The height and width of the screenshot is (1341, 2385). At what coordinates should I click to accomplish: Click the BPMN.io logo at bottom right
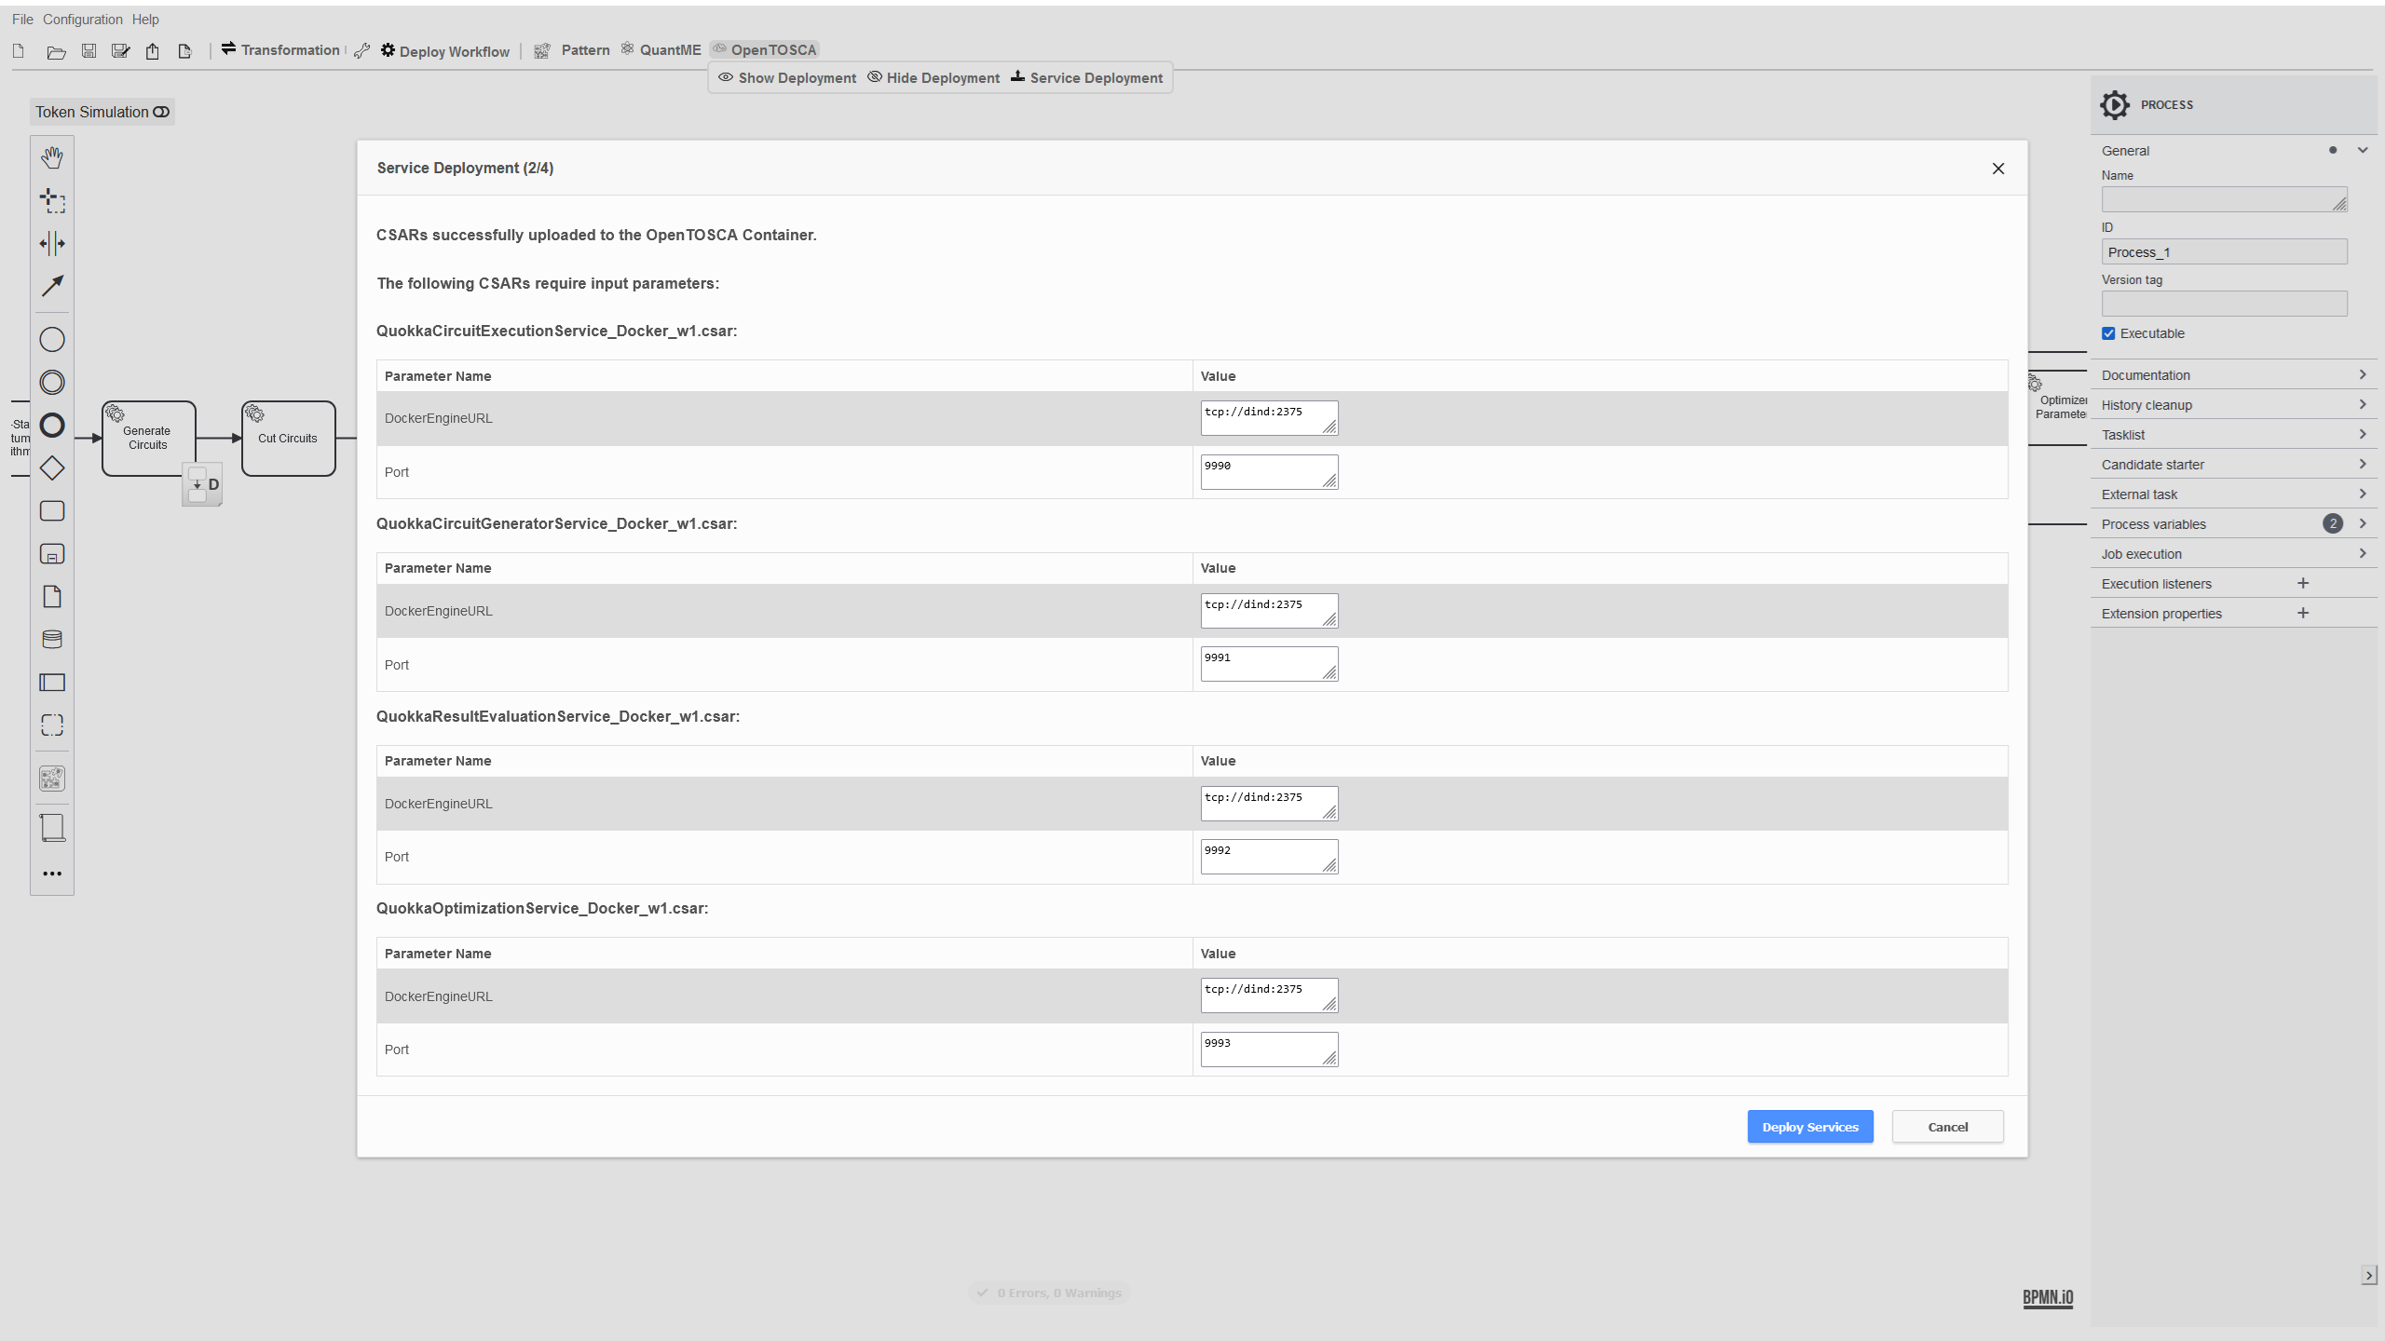click(x=2048, y=1295)
